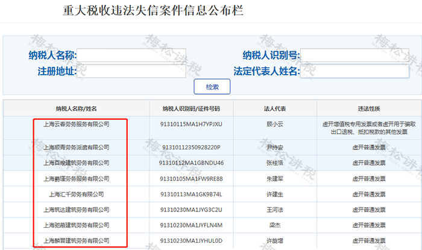Click 虚开普通发票 in the 朱建军 row
Image resolution: width=422 pixels, height=250 pixels.
369,179
